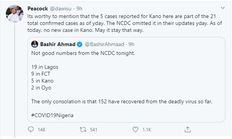This screenshot has width=232, height=139.
Task: Open the Peacock display name link
Action: tap(38, 8)
